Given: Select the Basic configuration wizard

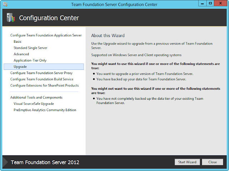Looking at the screenshot, I should (18, 42).
